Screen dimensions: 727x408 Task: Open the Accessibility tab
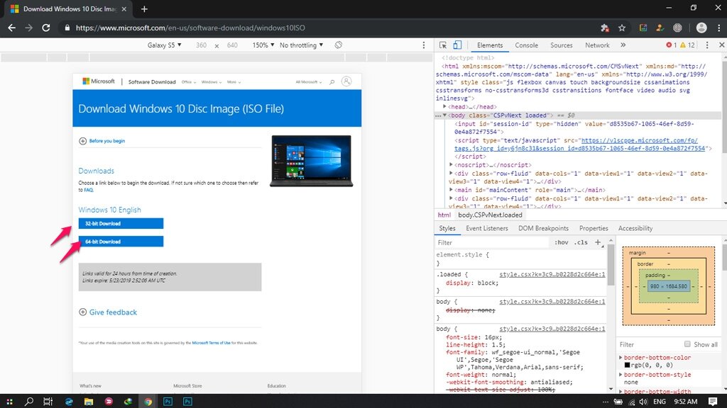pos(635,228)
